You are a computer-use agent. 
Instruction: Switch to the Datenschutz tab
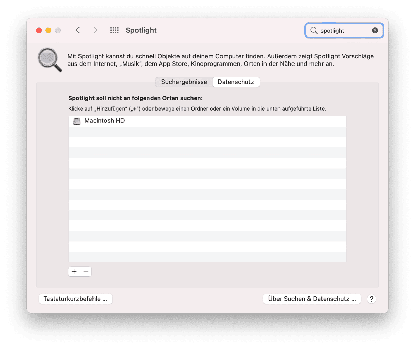236,82
